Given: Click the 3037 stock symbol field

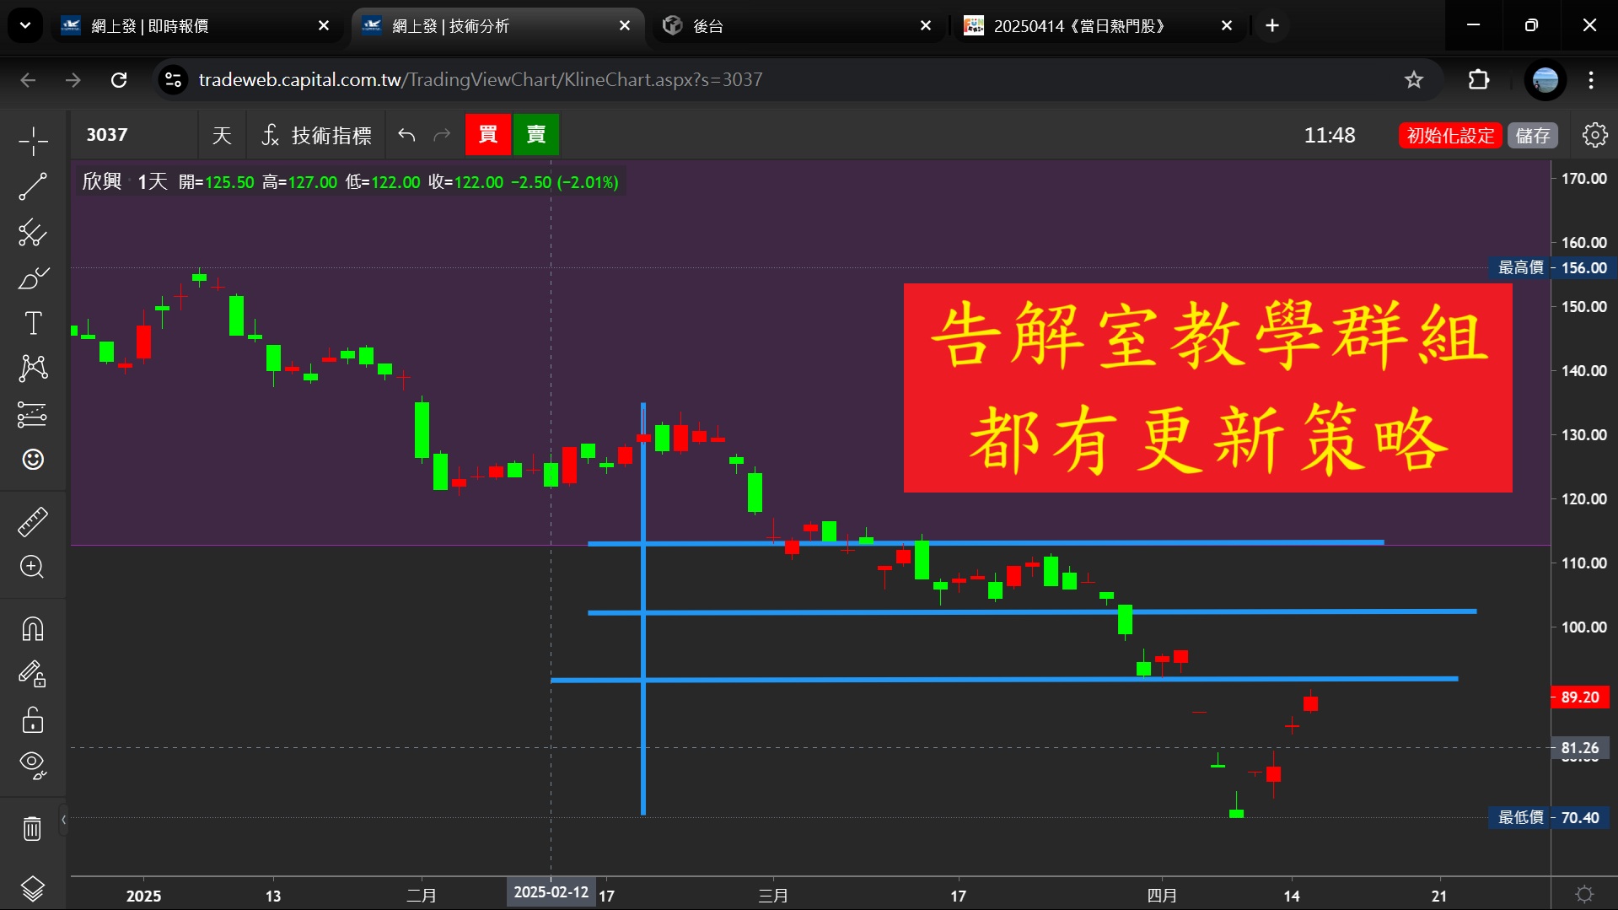Looking at the screenshot, I should click(135, 135).
